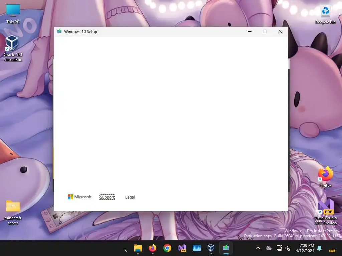Open the Legal link in Setup window
The image size is (342, 256).
click(130, 197)
